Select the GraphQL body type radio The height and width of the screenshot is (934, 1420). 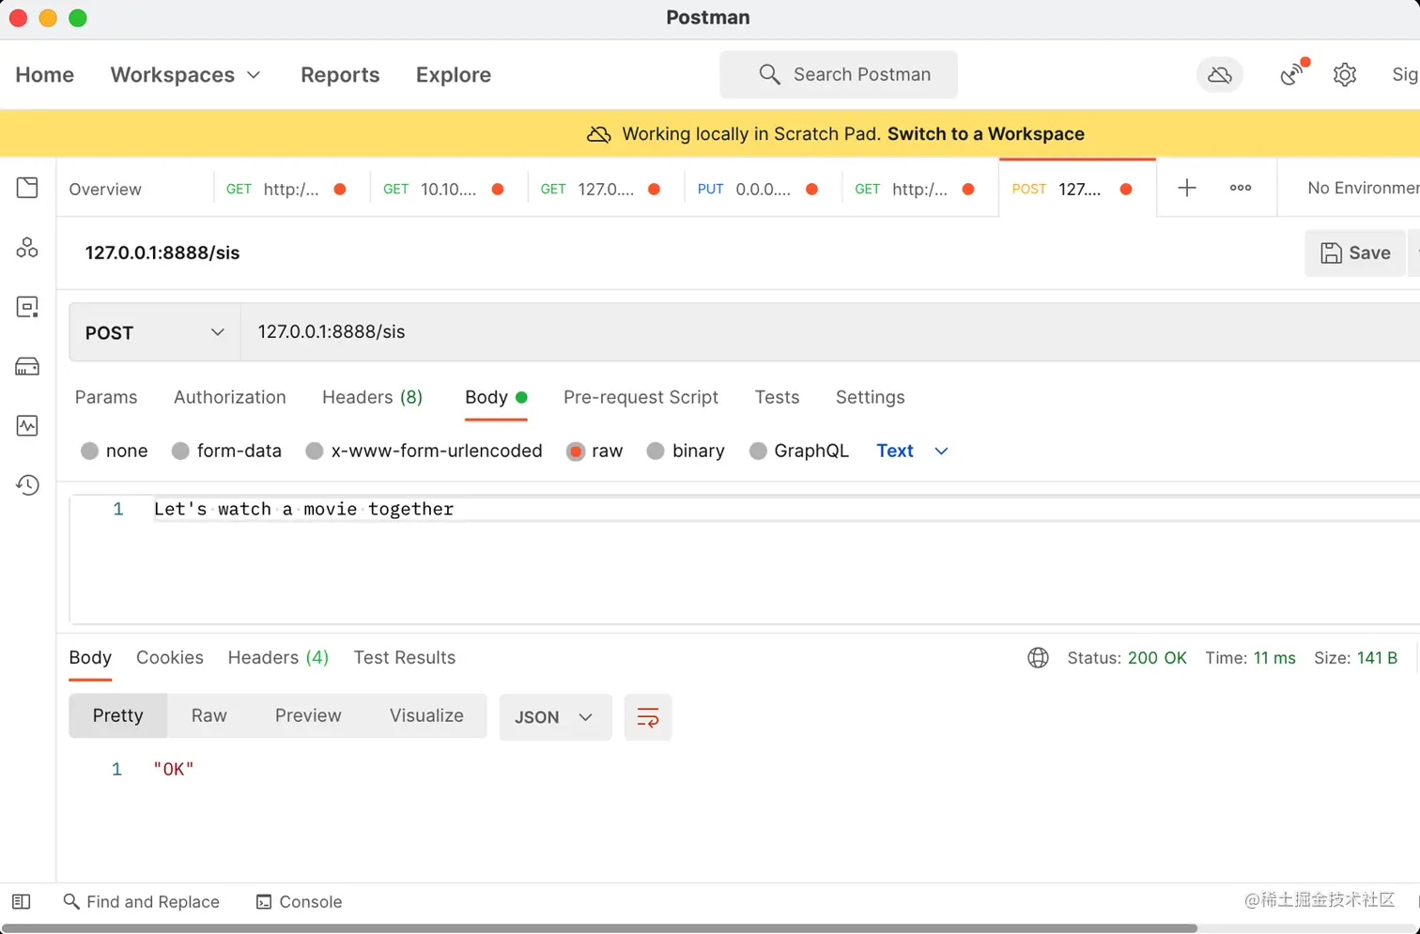pos(758,452)
